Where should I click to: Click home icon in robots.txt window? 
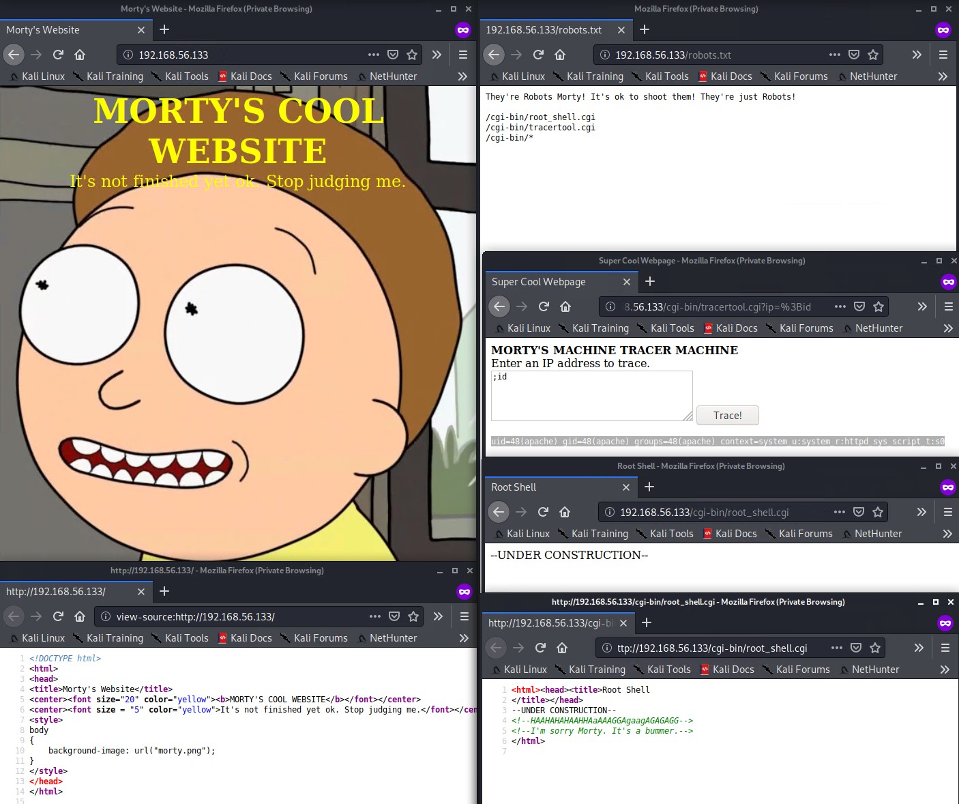(x=560, y=55)
